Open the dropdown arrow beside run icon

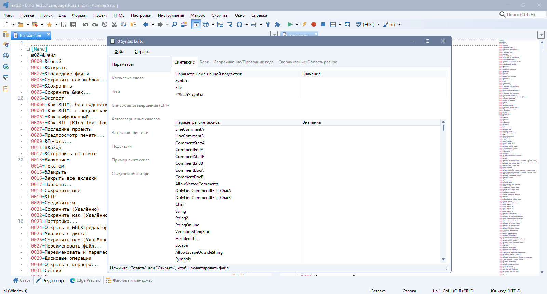(x=297, y=24)
